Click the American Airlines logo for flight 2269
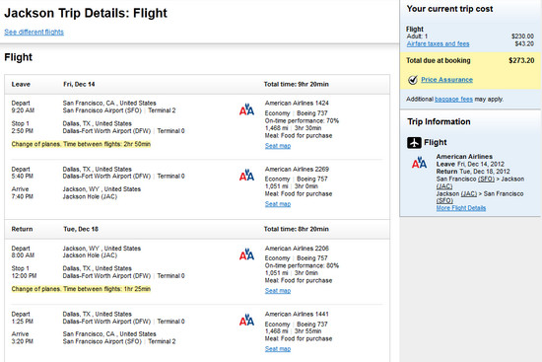Screen dimensions: 542x362 [246, 175]
